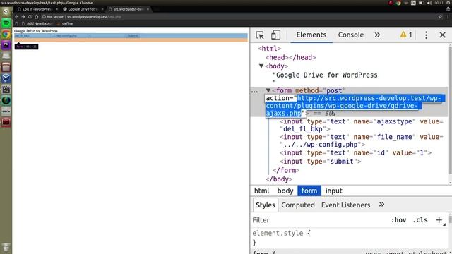Toggle the :hov element state button
The height and width of the screenshot is (254, 452).
pyautogui.click(x=398, y=220)
